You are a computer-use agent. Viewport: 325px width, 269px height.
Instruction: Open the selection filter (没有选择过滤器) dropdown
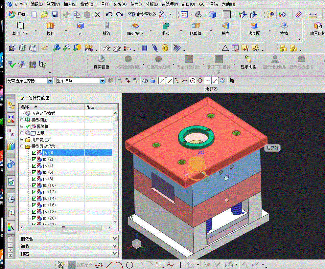pyautogui.click(x=50, y=81)
